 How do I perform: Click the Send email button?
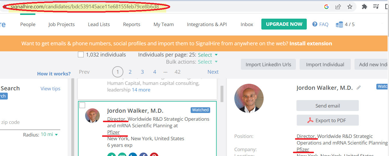click(x=327, y=106)
